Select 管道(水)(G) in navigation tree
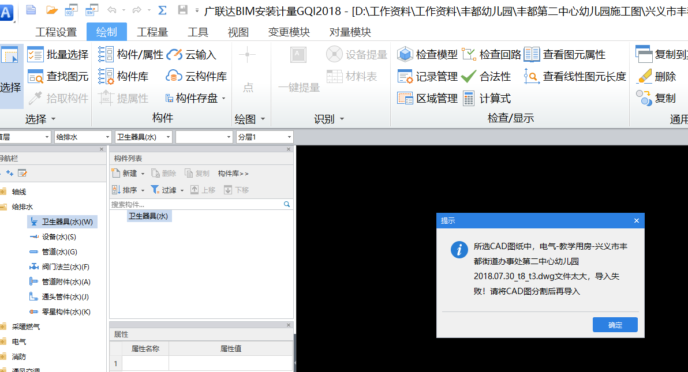Viewport: 688px width, 372px height. coord(53,252)
